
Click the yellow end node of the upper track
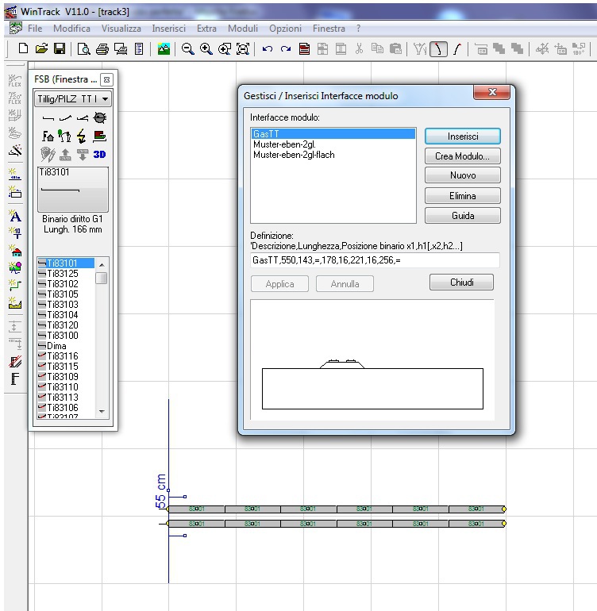coord(504,509)
